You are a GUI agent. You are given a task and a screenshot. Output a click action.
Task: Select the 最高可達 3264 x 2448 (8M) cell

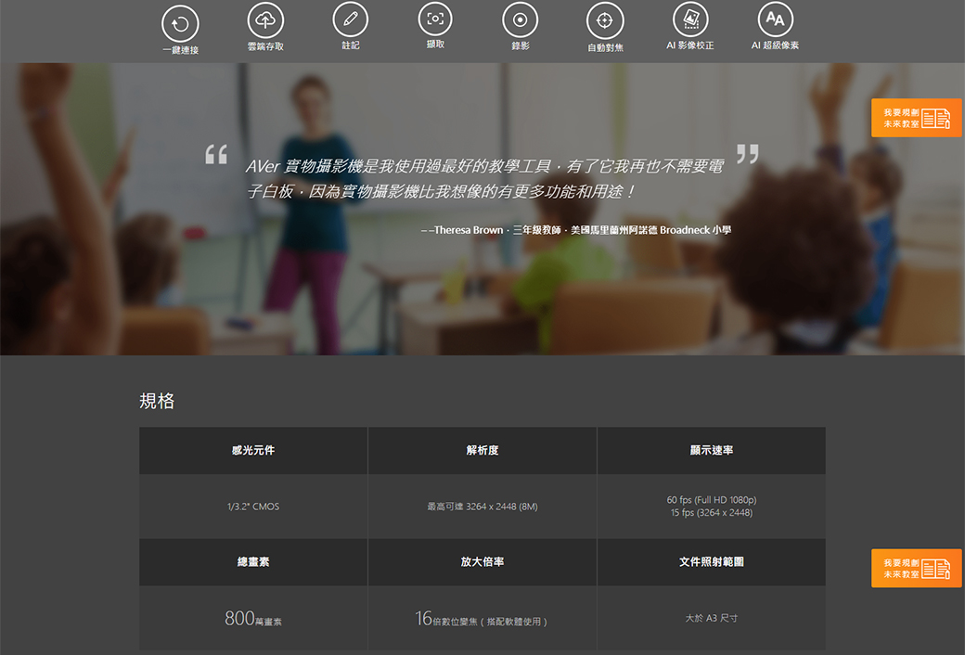[x=482, y=507]
